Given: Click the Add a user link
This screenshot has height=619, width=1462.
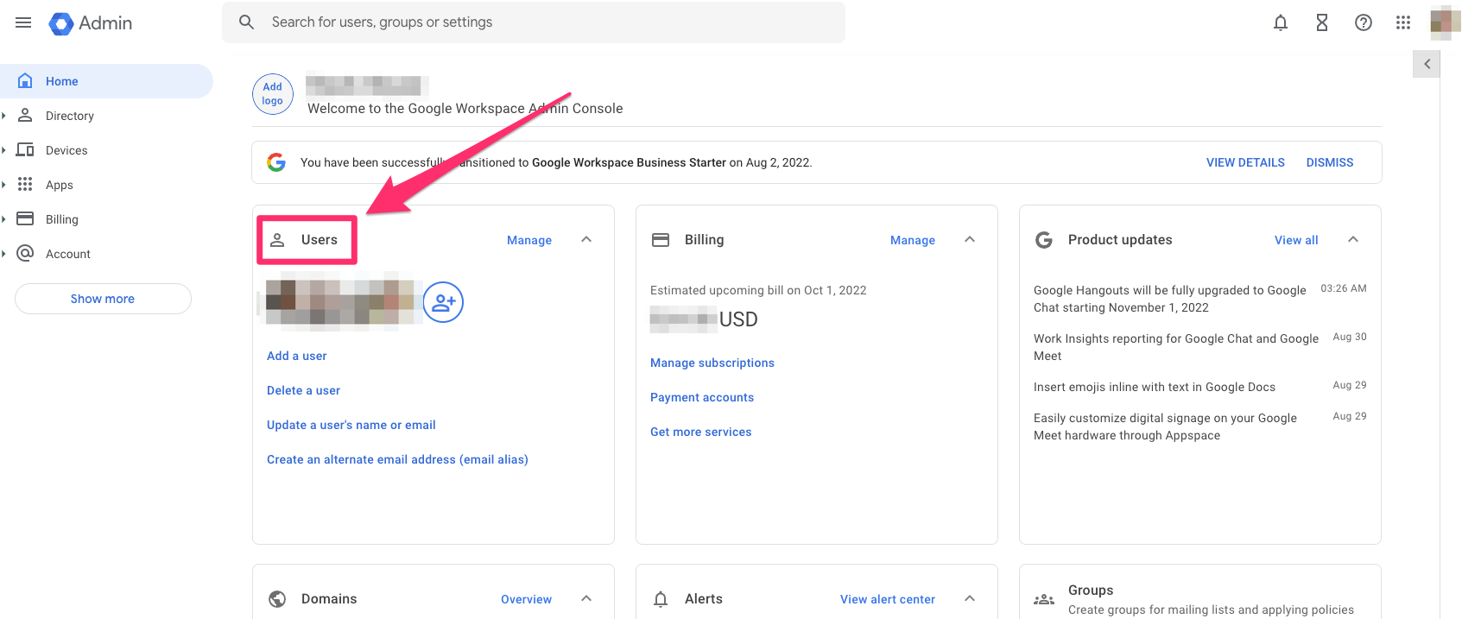Looking at the screenshot, I should (297, 356).
